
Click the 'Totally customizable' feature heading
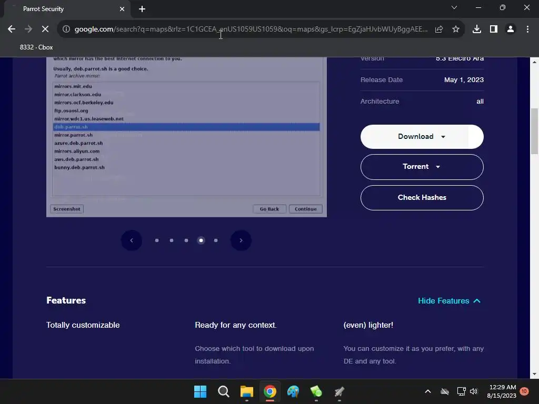click(83, 325)
